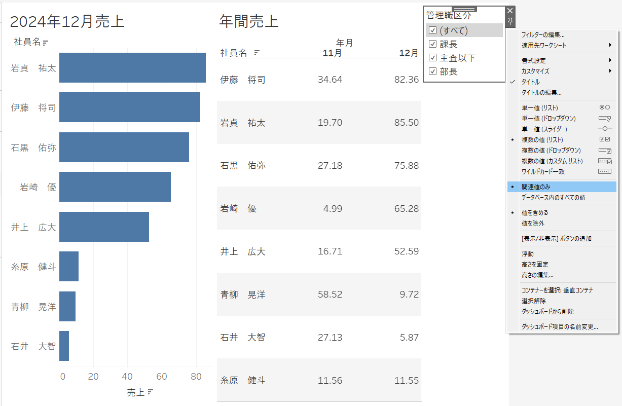Choose 高さを固定 from the menu
The width and height of the screenshot is (622, 406).
click(562, 264)
